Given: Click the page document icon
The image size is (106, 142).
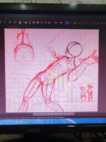Looking at the screenshot, I should coord(42,22).
